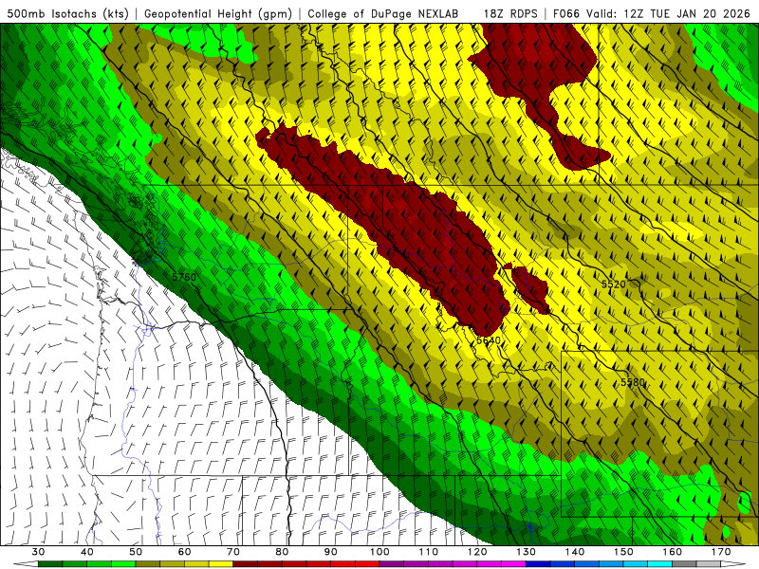The width and height of the screenshot is (759, 569).
Task: Select the dark blue legend swatch below 130
Action: [x=538, y=564]
